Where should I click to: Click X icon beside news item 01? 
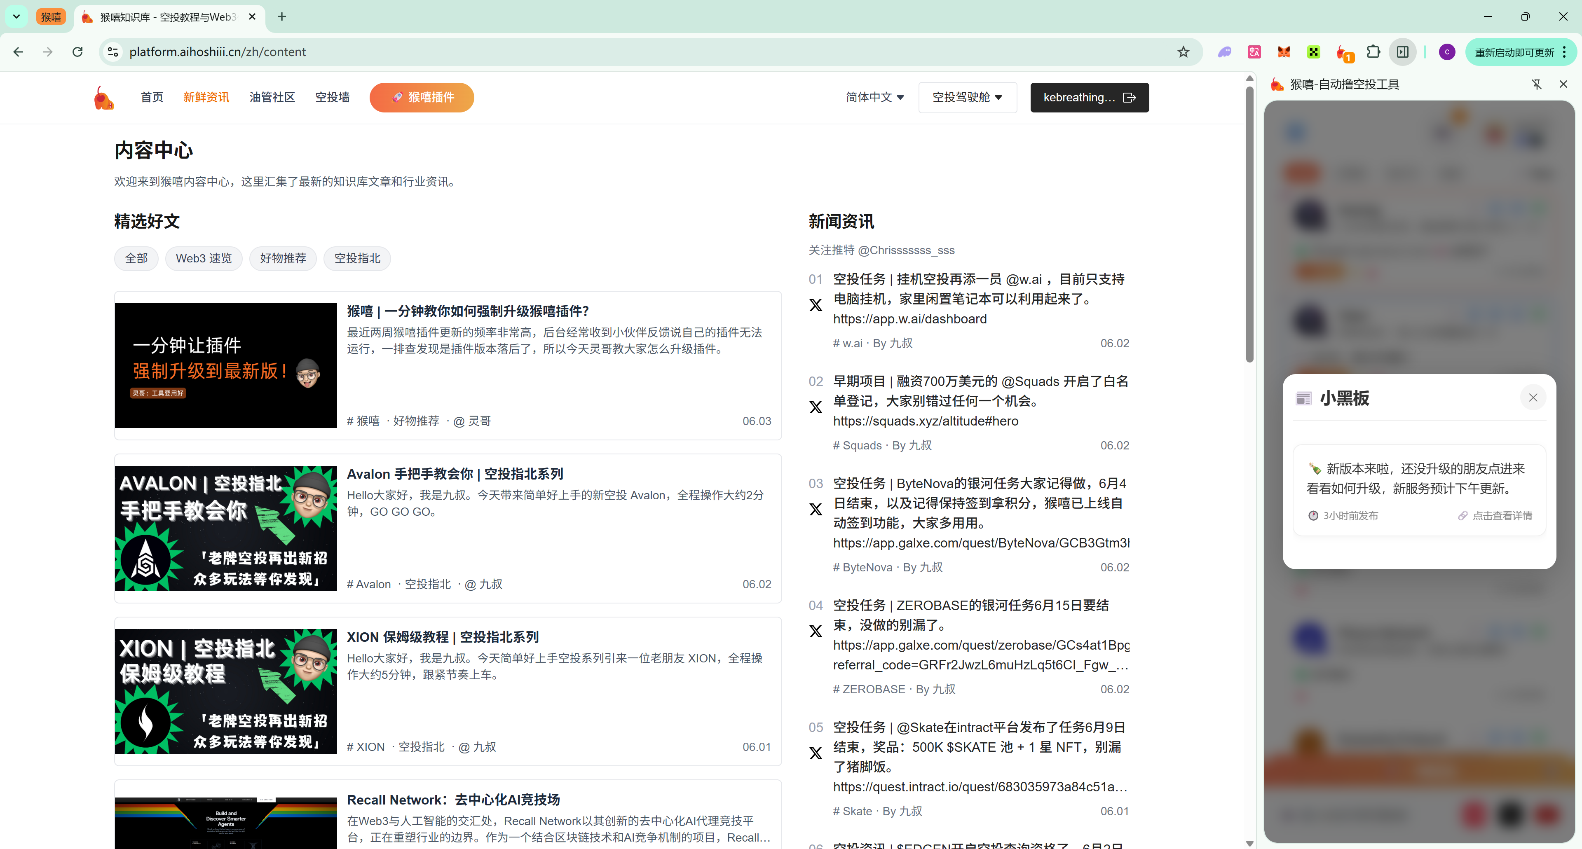[816, 305]
